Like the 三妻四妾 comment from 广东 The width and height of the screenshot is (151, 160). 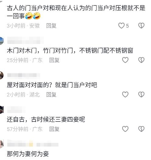125,129
